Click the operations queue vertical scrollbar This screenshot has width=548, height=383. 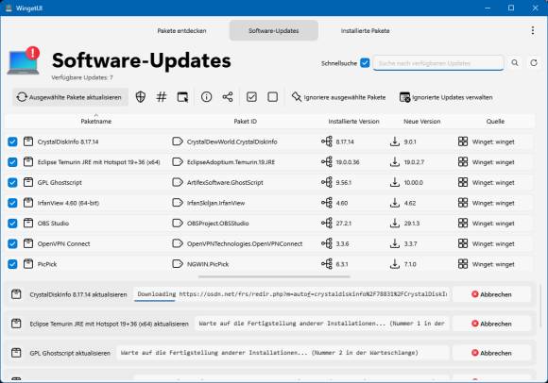540,307
